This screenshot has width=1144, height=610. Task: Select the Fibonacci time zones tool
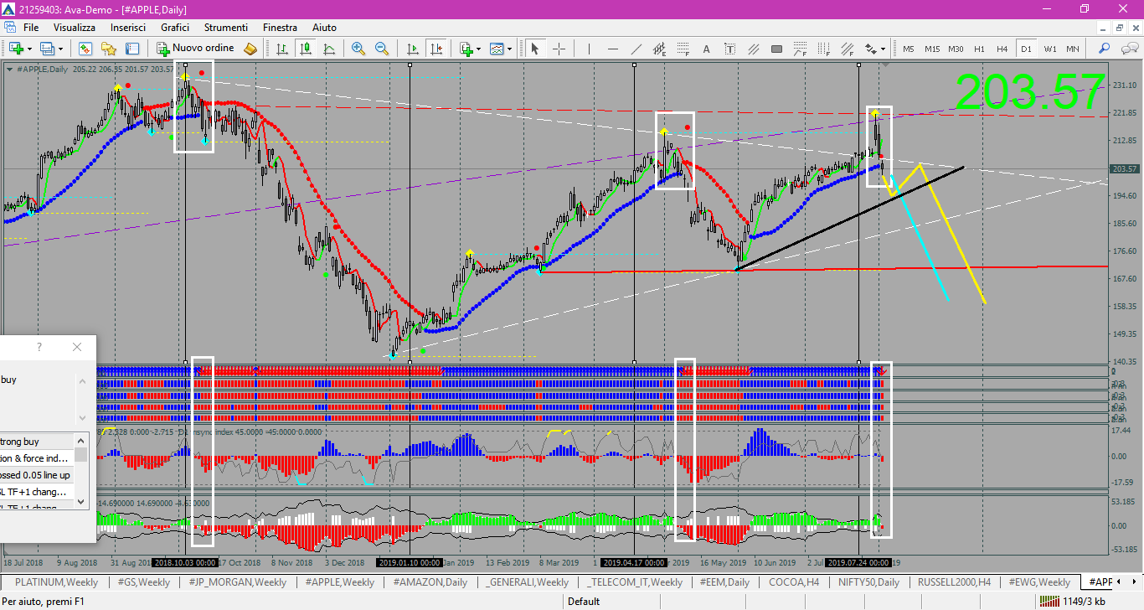(x=824, y=48)
